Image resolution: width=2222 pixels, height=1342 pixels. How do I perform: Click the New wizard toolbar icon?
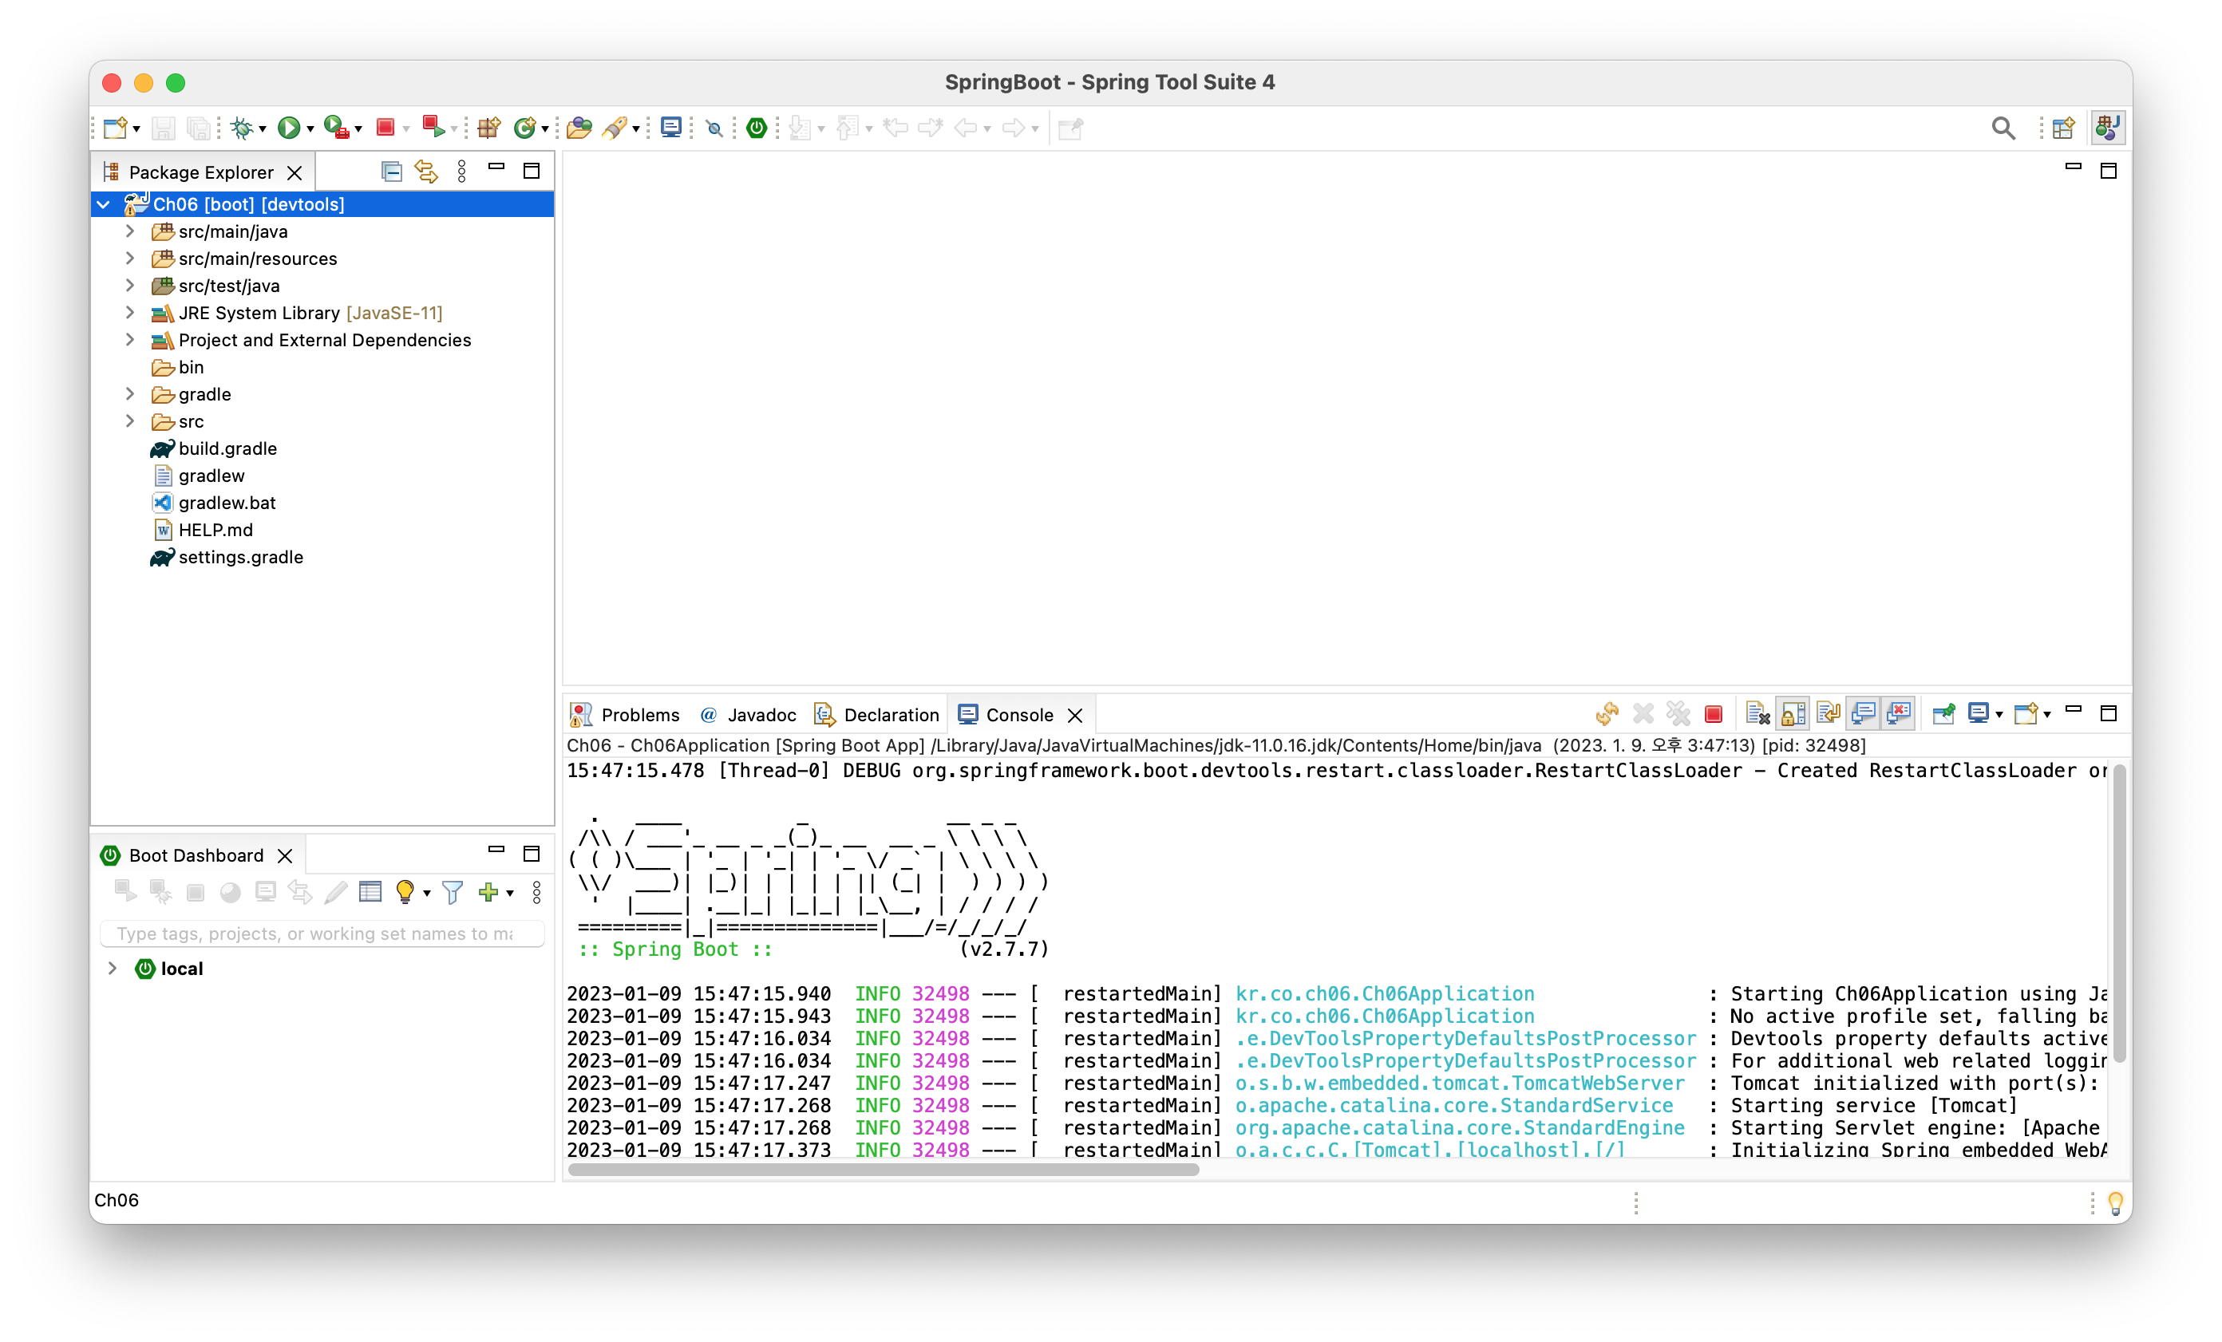(x=116, y=128)
